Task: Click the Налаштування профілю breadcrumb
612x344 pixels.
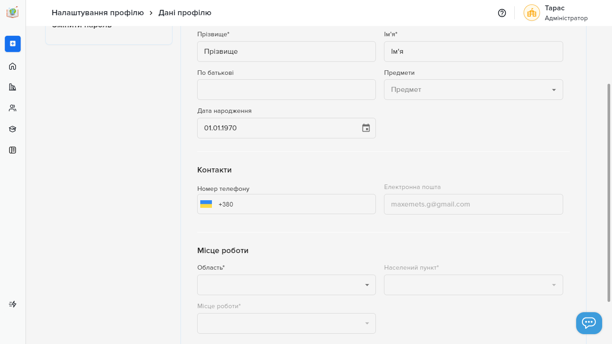Action: (98, 13)
